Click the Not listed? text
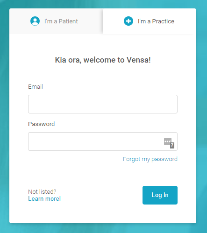This screenshot has height=233, width=207. tap(42, 192)
